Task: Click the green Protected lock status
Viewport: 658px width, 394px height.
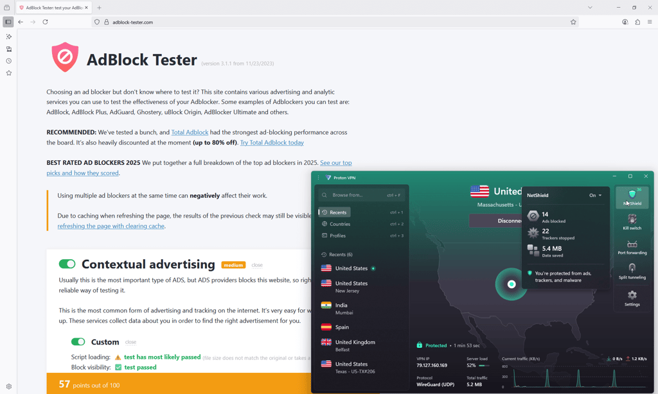Action: (x=431, y=345)
